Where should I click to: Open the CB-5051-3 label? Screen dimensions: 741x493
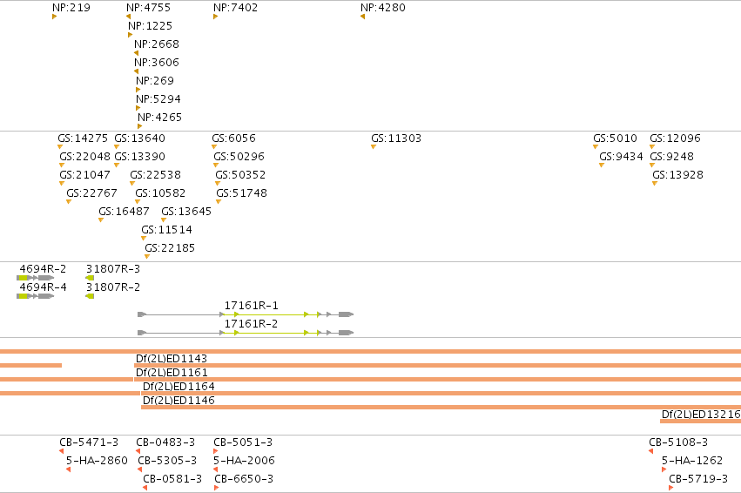(x=243, y=442)
